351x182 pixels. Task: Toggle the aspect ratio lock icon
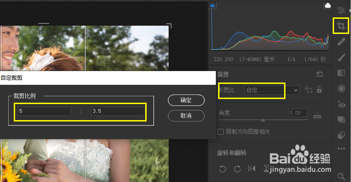pyautogui.click(x=319, y=89)
